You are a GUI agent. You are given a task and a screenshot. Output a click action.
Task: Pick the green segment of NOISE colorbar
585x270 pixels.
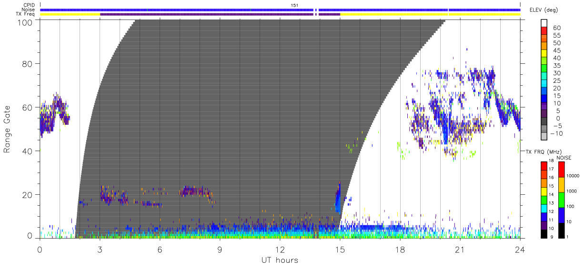[561, 200]
